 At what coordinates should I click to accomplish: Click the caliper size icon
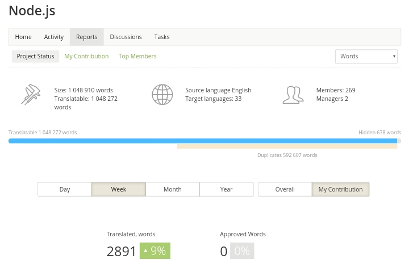[31, 95]
